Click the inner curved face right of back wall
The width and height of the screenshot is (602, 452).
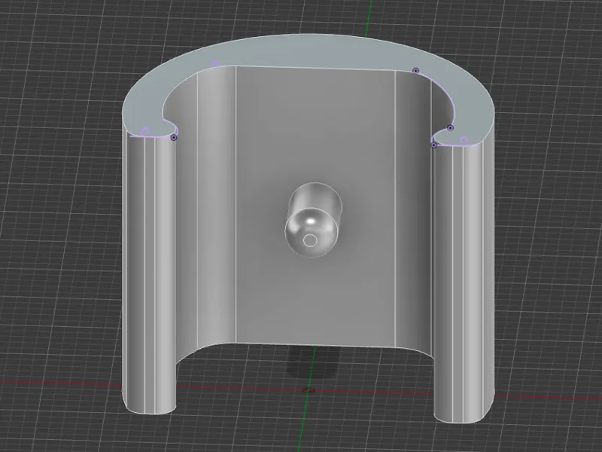(413, 209)
